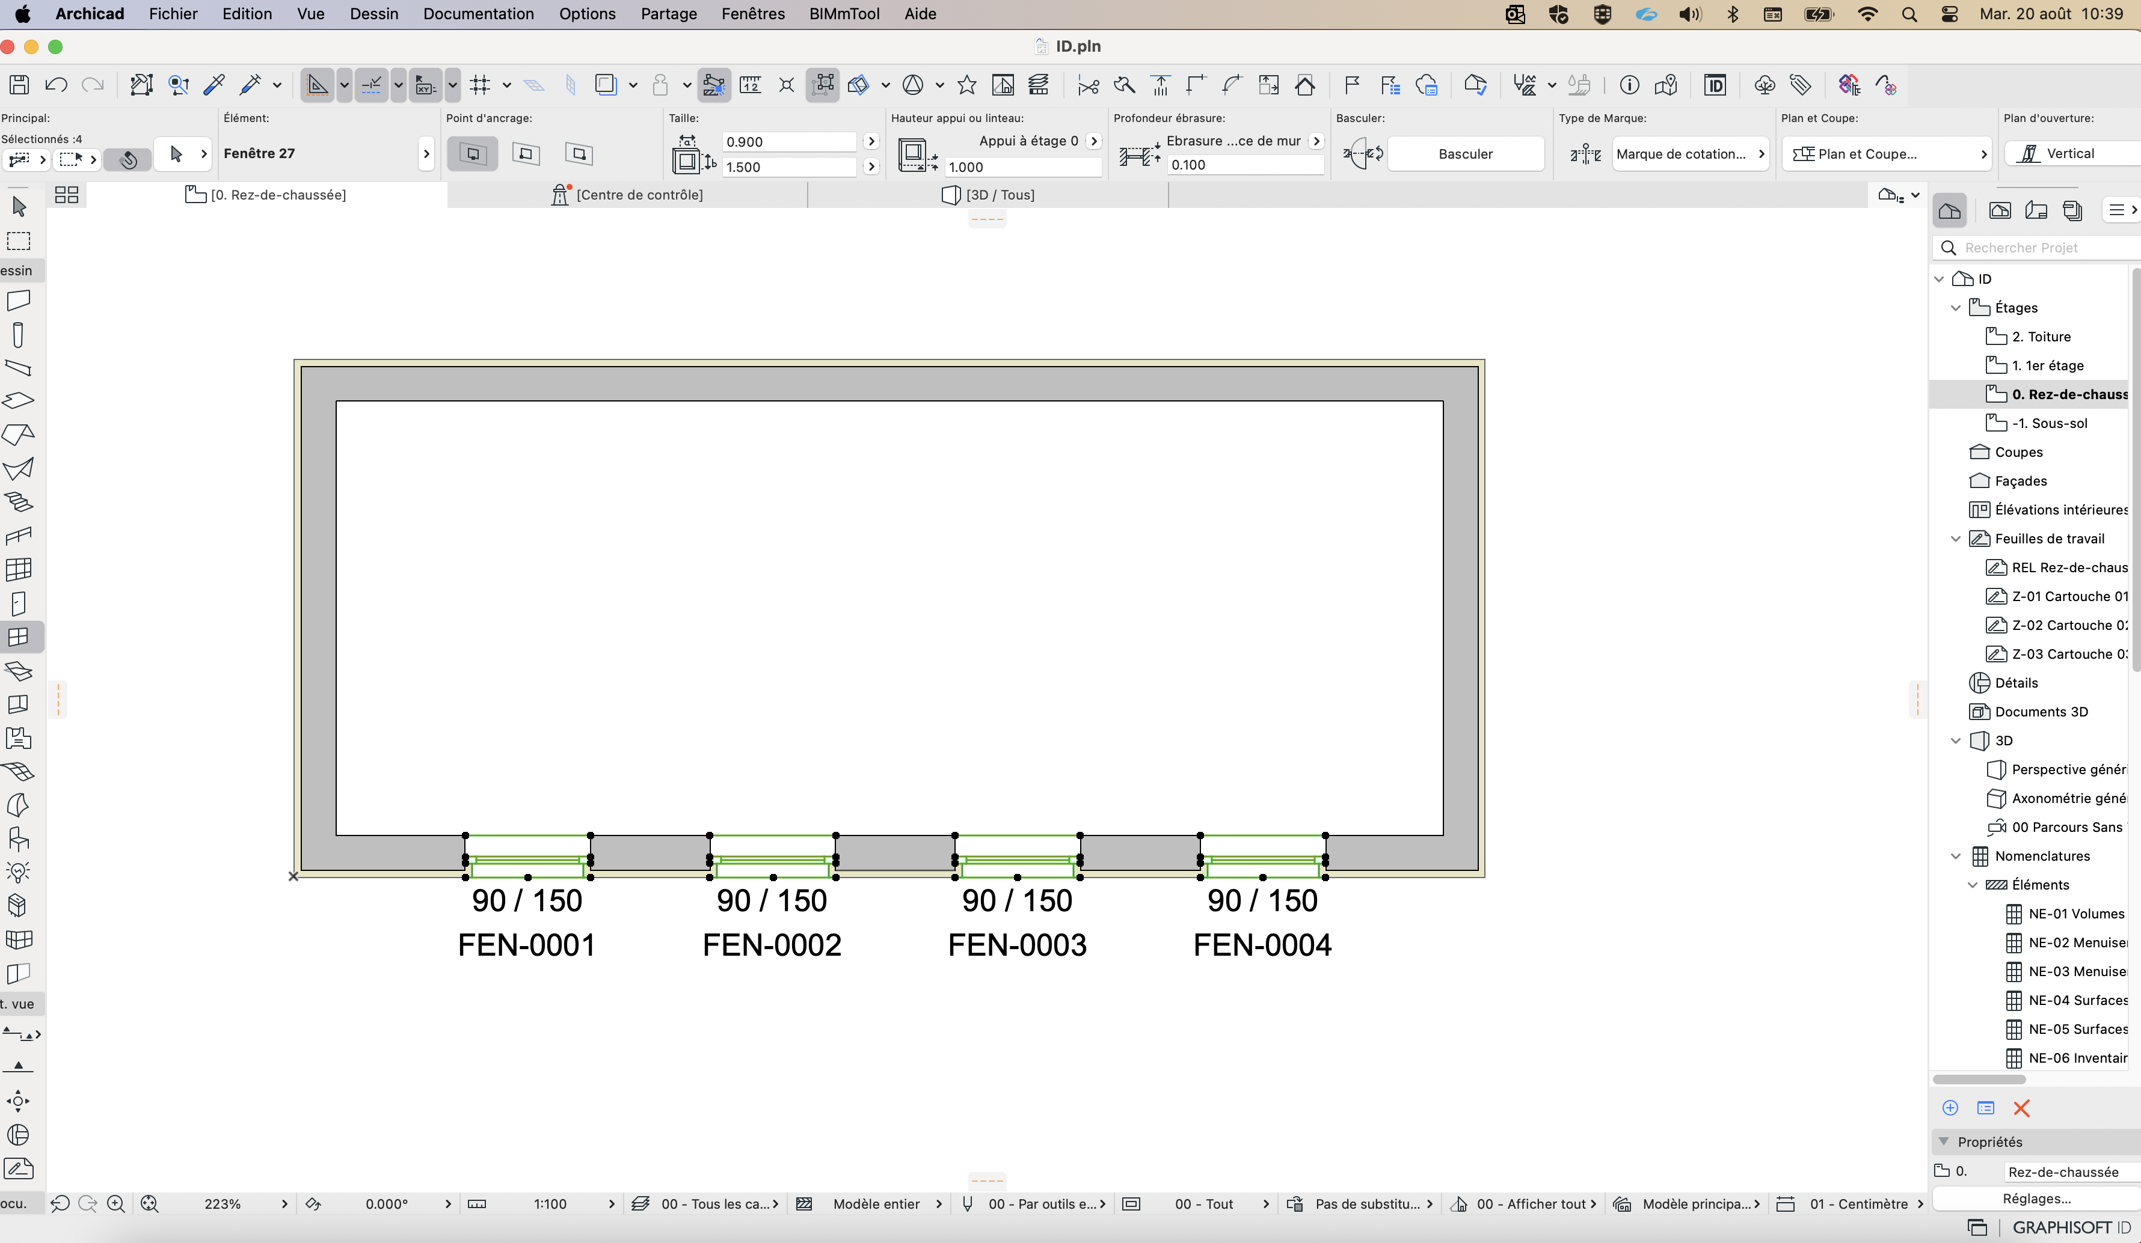Viewport: 2141px width, 1243px height.
Task: Select the Zone tool in the toolbox
Action: coord(19,739)
